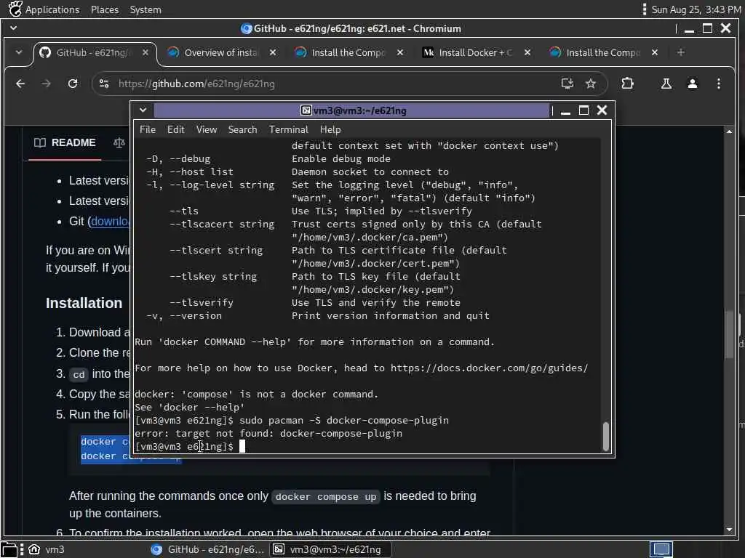Bookmark this page with the star icon
The width and height of the screenshot is (745, 558).
tap(591, 84)
